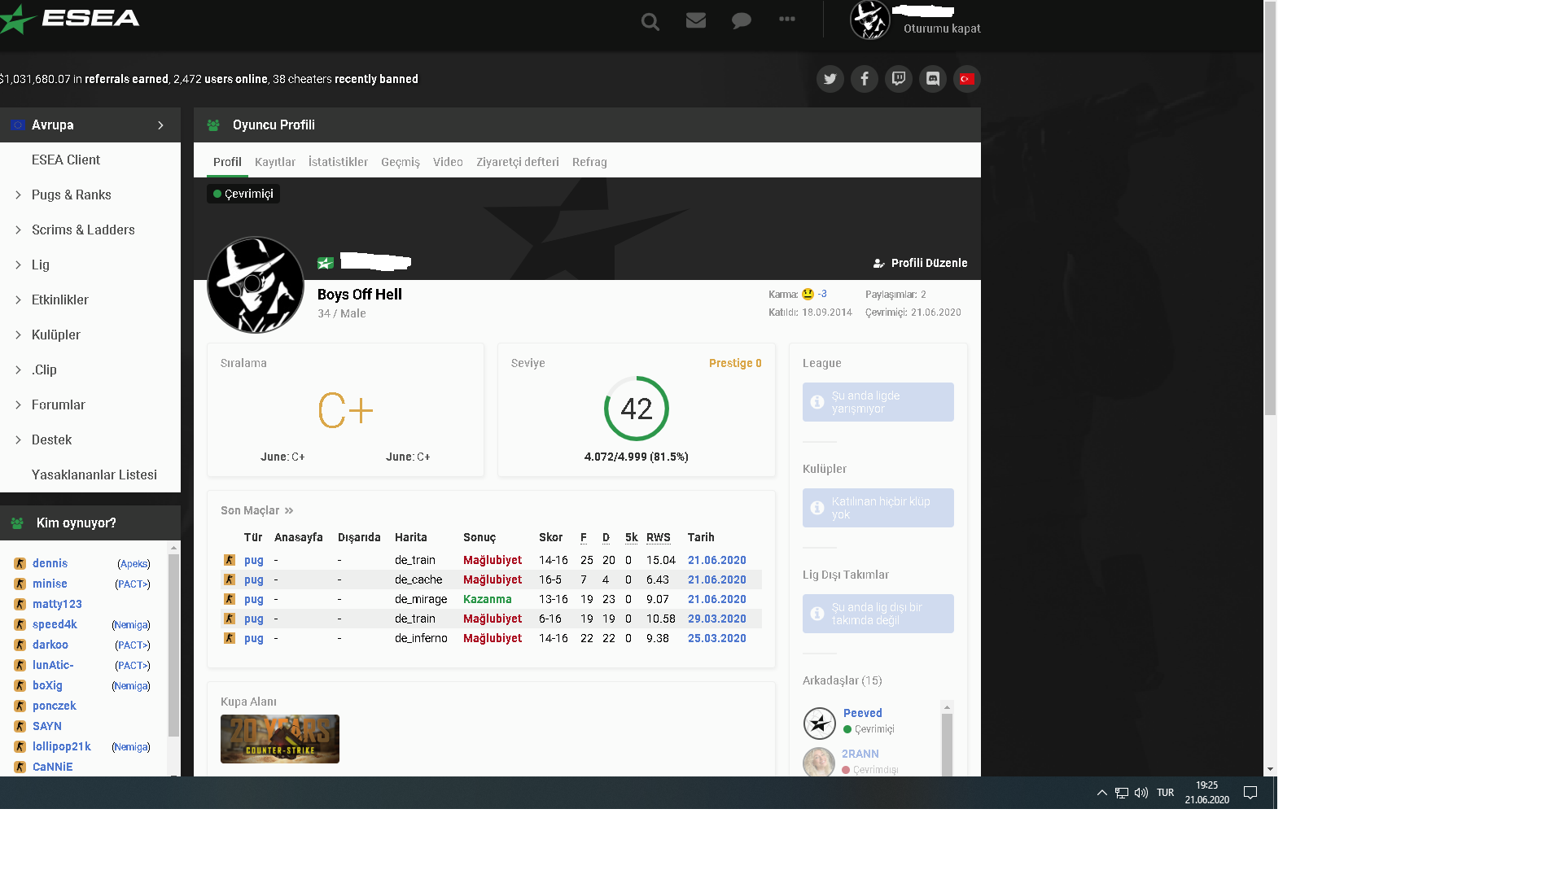This screenshot has height=879, width=1563.
Task: Click the karma smiley face icon
Action: (x=808, y=294)
